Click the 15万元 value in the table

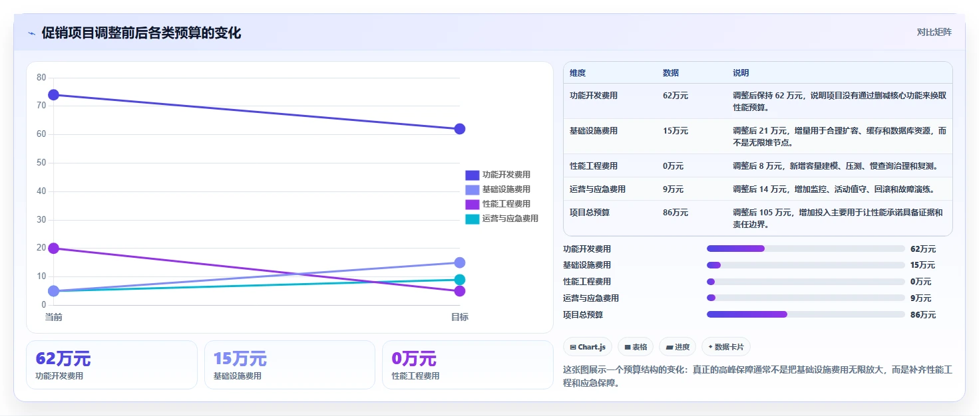tap(676, 131)
